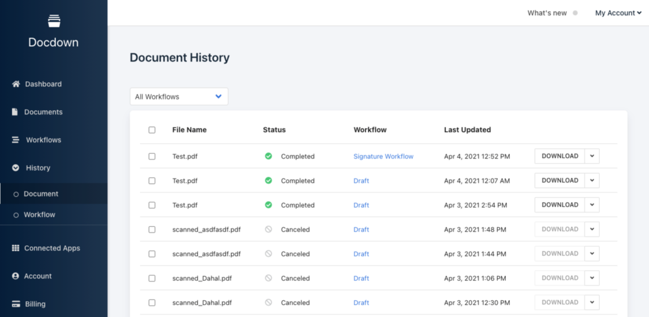Download the Test.pdf updated at 12:07 AM
Screen dimensions: 649x317
coord(559,181)
